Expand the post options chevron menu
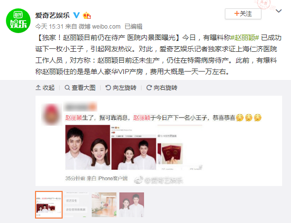This screenshot has height=223, width=291. [279, 11]
